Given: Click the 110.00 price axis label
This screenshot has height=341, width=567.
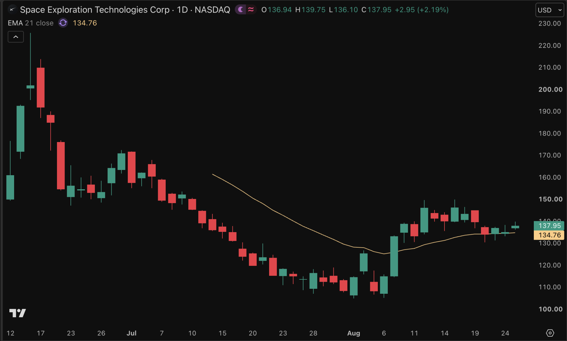Looking at the screenshot, I should [550, 287].
